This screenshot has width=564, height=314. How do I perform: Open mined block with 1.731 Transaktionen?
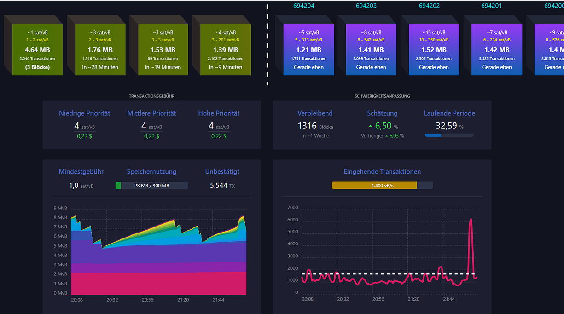tap(308, 50)
